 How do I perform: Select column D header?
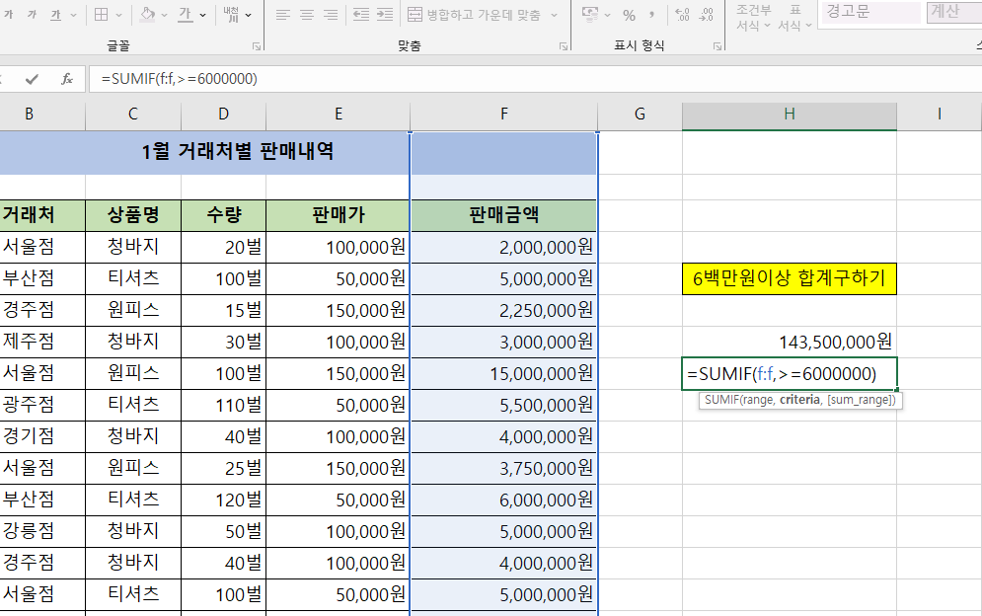click(x=224, y=115)
